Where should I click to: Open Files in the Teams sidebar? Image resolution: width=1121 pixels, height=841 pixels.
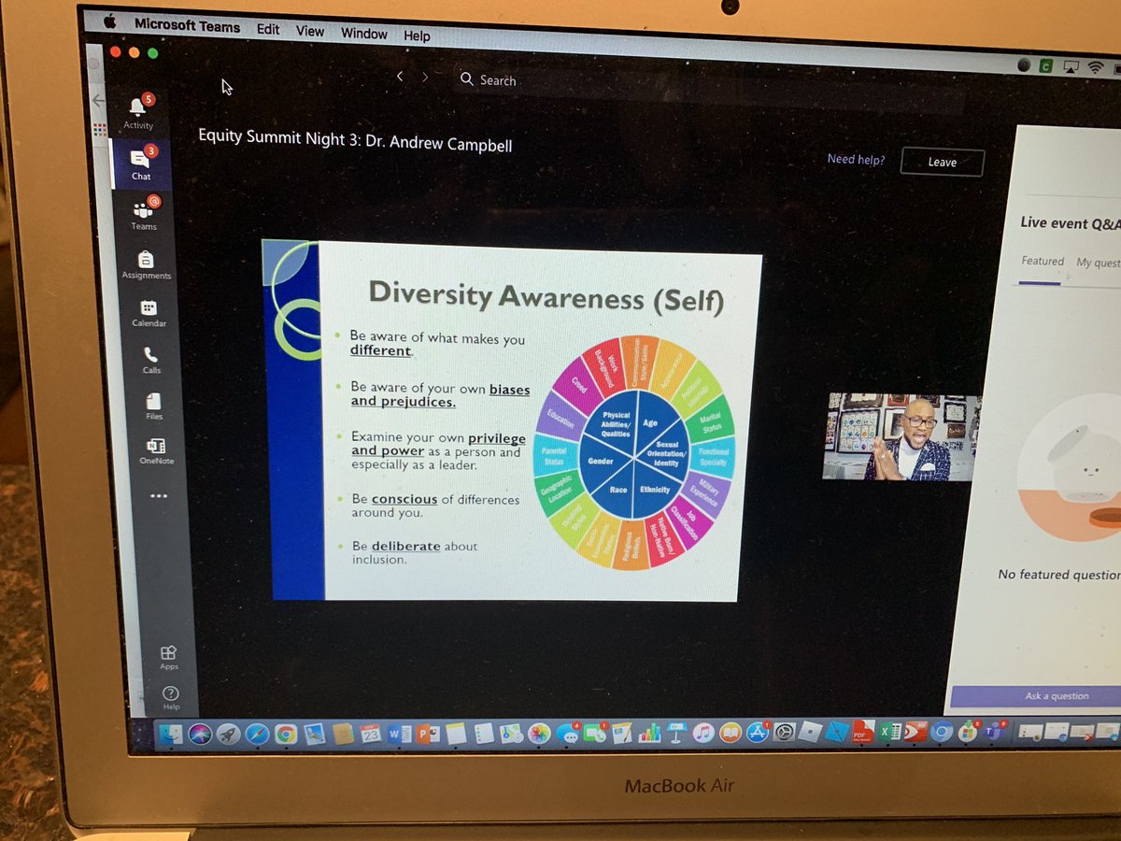154,406
